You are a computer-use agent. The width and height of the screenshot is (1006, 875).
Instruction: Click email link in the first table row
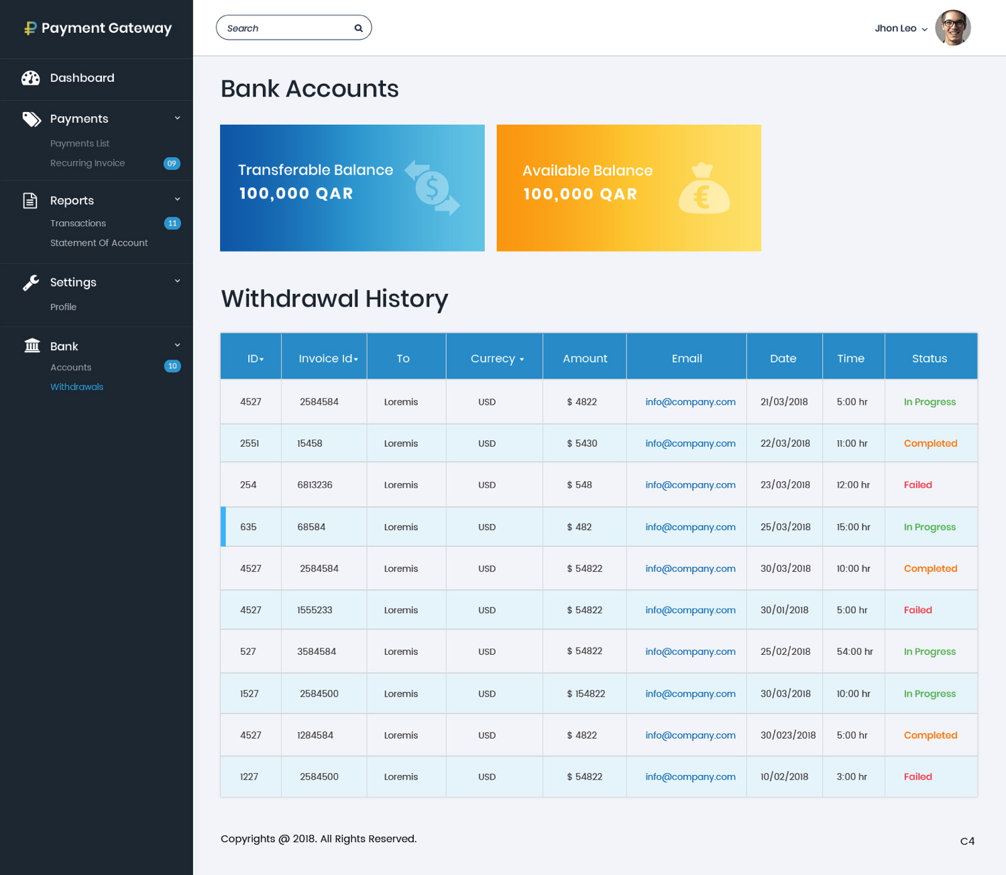(690, 402)
